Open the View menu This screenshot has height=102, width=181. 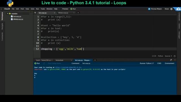27,9
